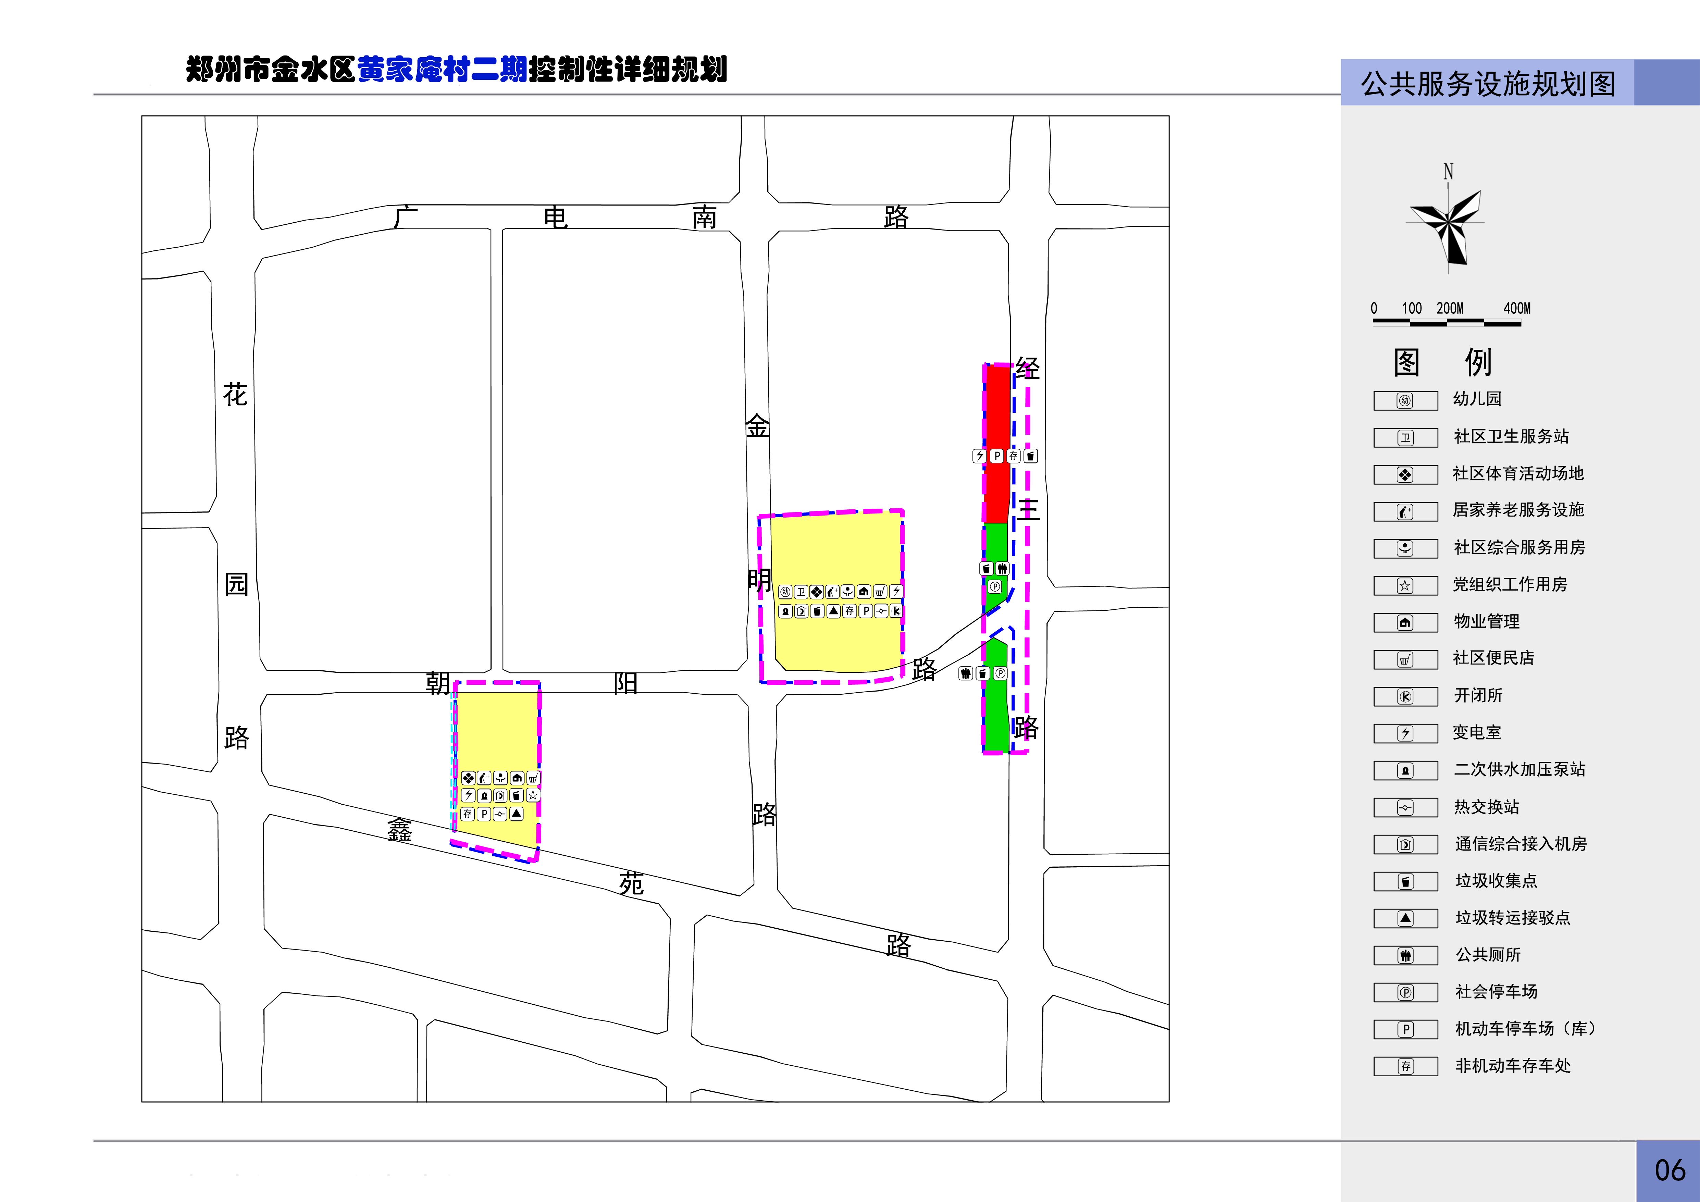Select the legend label 变电室
This screenshot has width=1700, height=1202.
click(x=1477, y=732)
